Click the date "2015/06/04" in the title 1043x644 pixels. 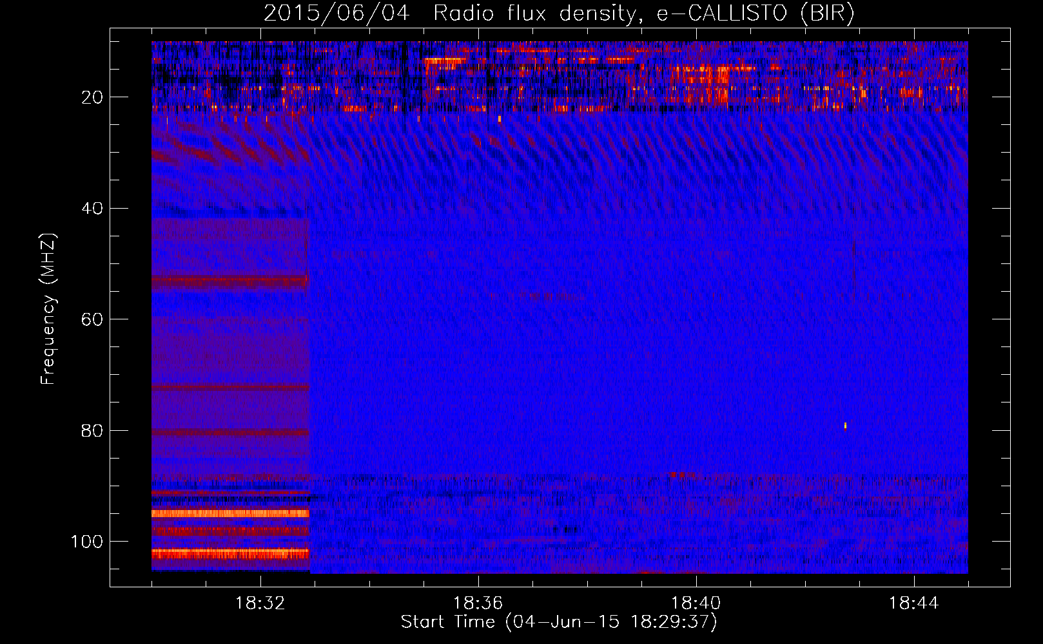(336, 13)
